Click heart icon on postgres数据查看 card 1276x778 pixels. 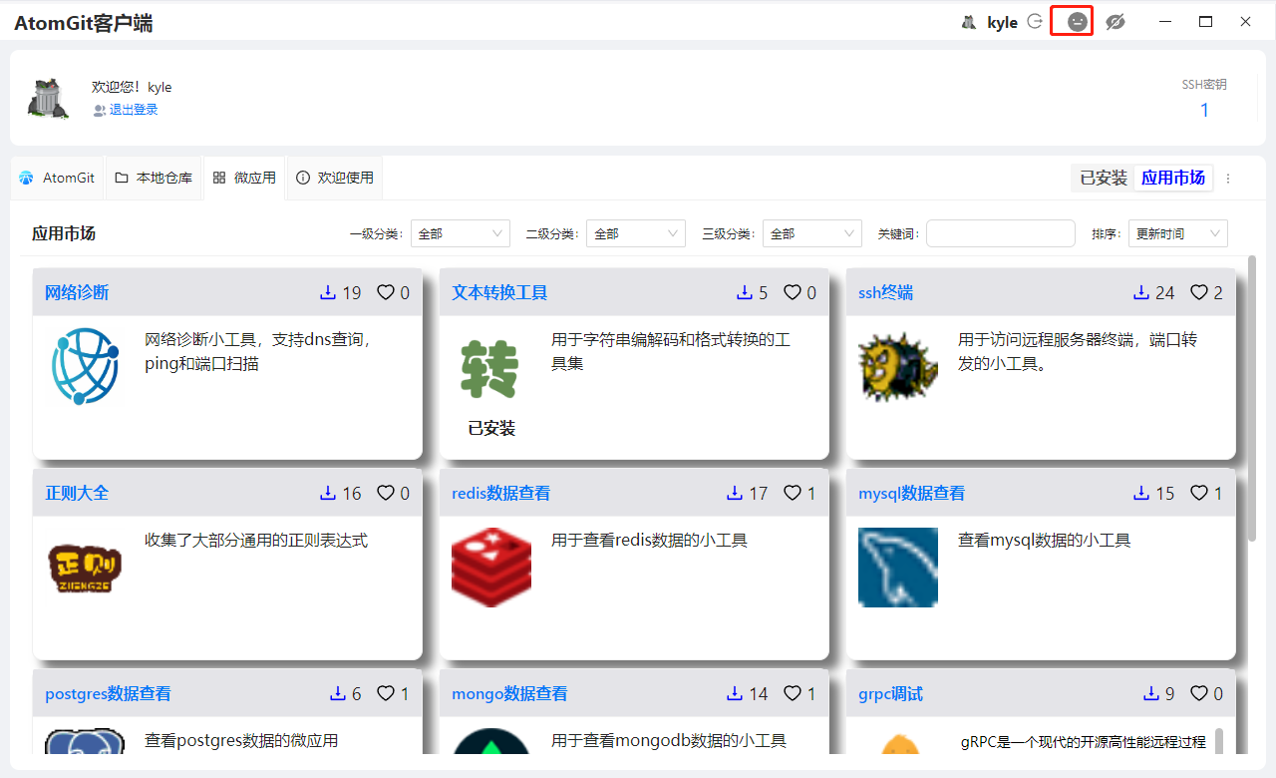pos(385,693)
